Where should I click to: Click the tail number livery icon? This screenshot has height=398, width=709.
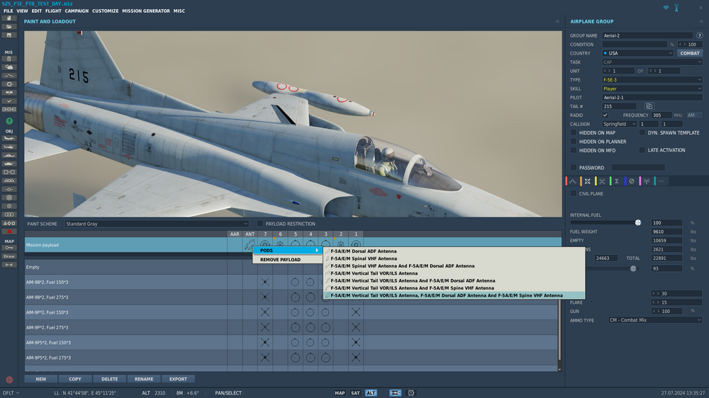click(x=649, y=106)
